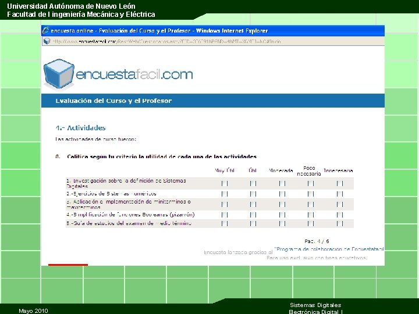Select Moderada for Investigación sobre Sistemas Digitales

(282, 183)
